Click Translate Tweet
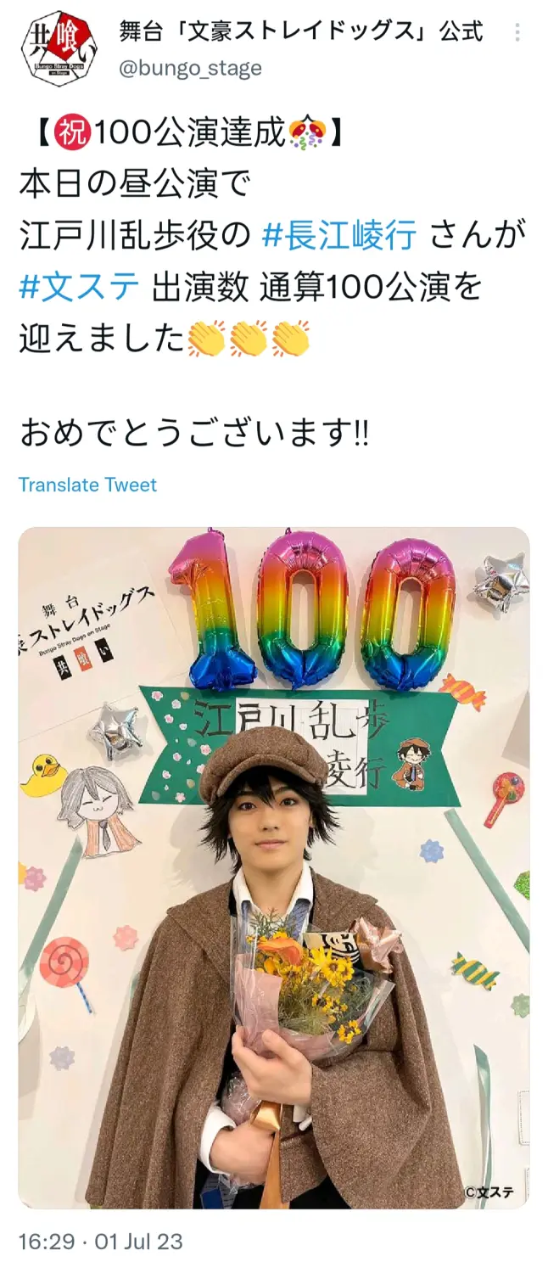This screenshot has width=548, height=1273. [x=87, y=485]
